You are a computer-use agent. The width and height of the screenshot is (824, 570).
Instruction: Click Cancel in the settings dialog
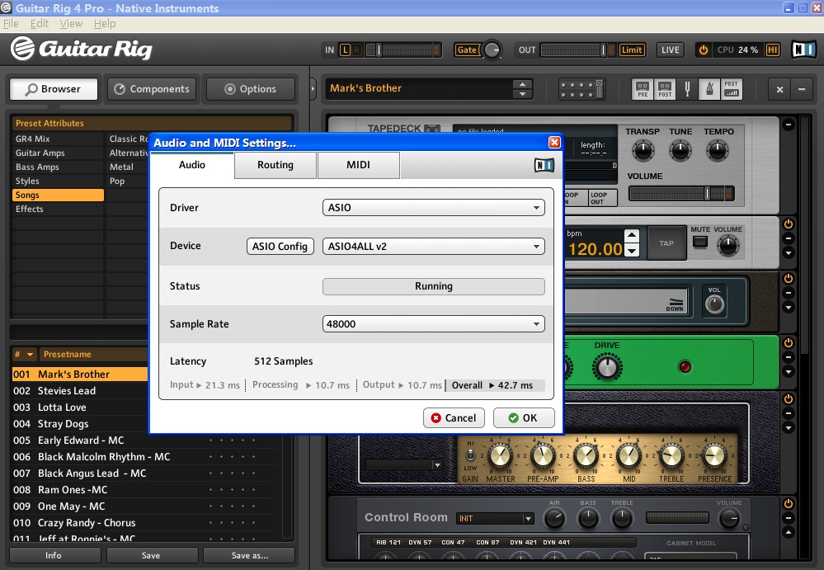click(454, 417)
